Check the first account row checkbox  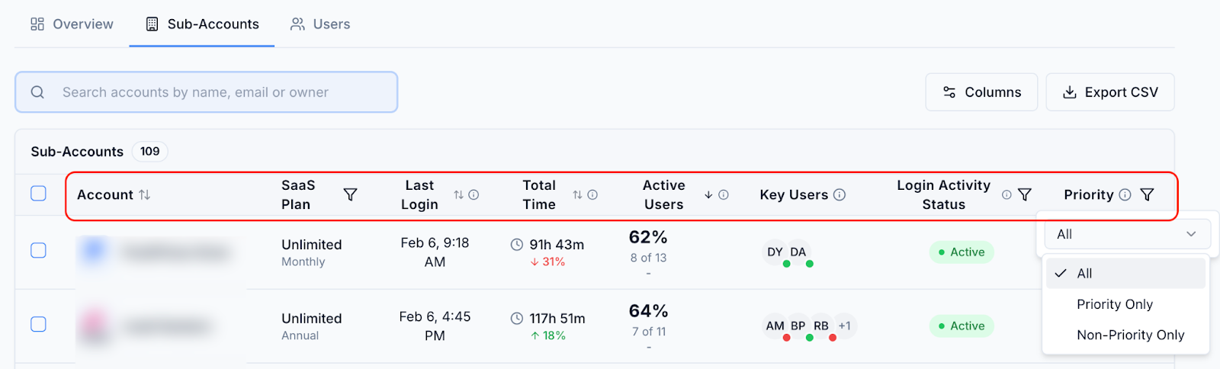[38, 251]
